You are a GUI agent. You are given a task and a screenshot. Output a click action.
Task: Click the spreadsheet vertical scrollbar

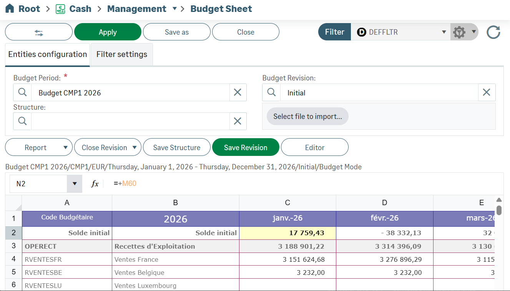pos(499,210)
